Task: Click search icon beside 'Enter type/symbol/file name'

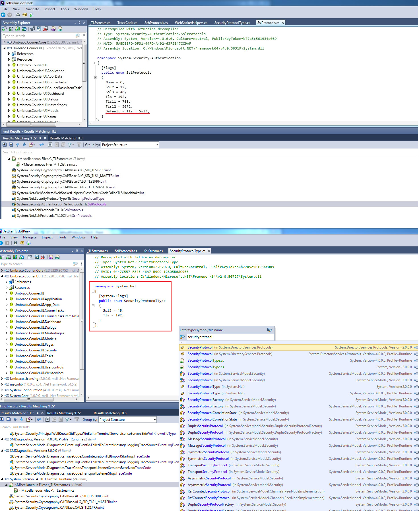Action: [x=269, y=330]
